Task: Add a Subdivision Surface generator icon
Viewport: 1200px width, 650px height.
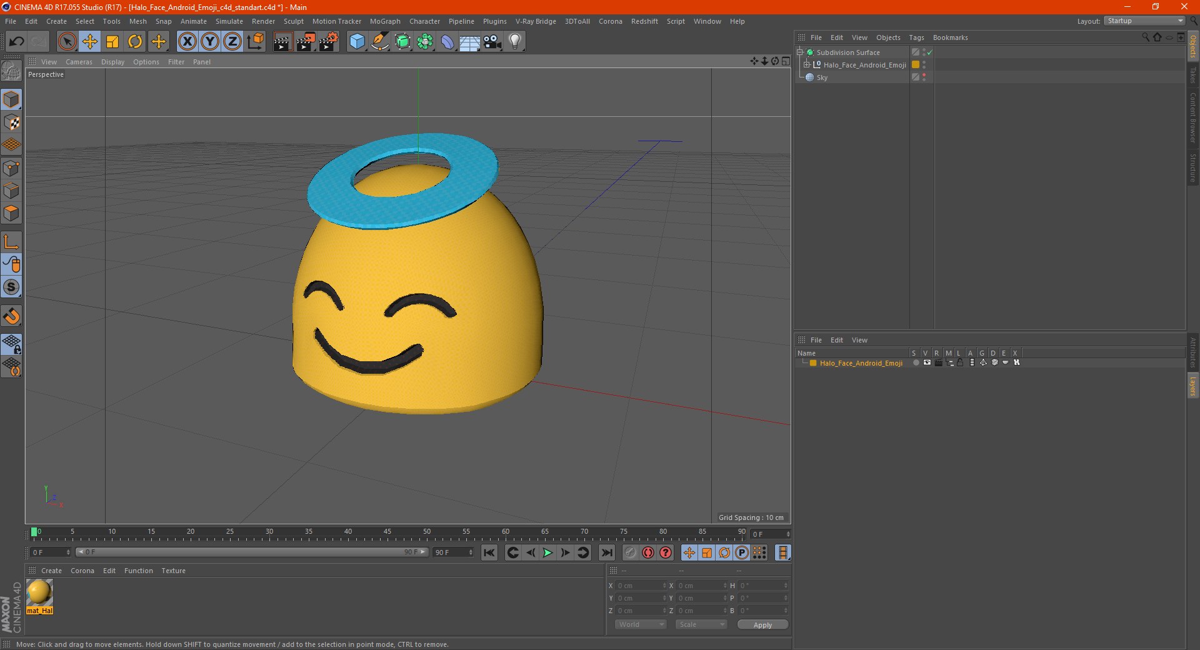Action: 403,42
